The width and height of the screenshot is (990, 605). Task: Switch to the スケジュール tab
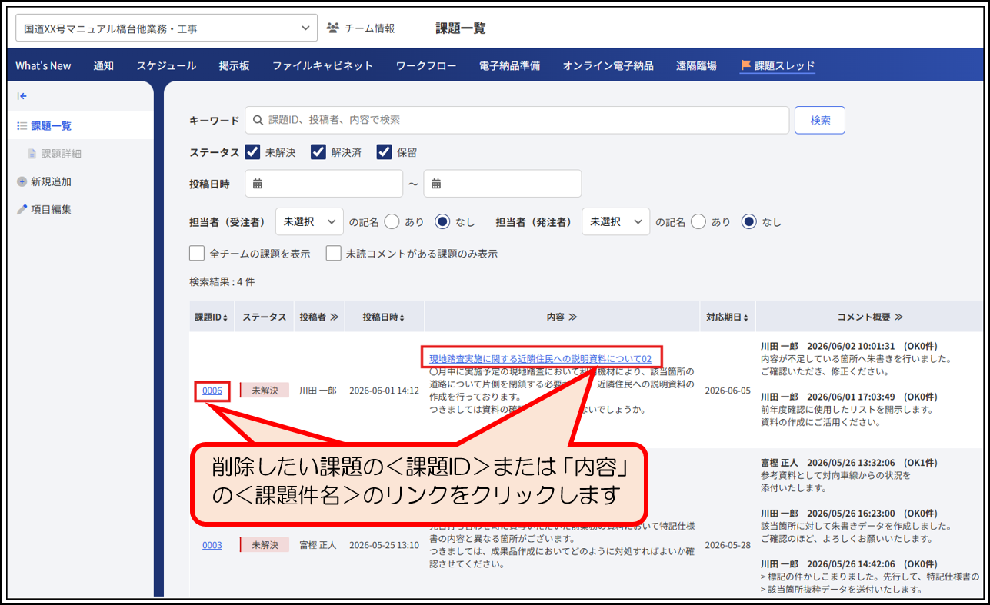click(x=166, y=66)
